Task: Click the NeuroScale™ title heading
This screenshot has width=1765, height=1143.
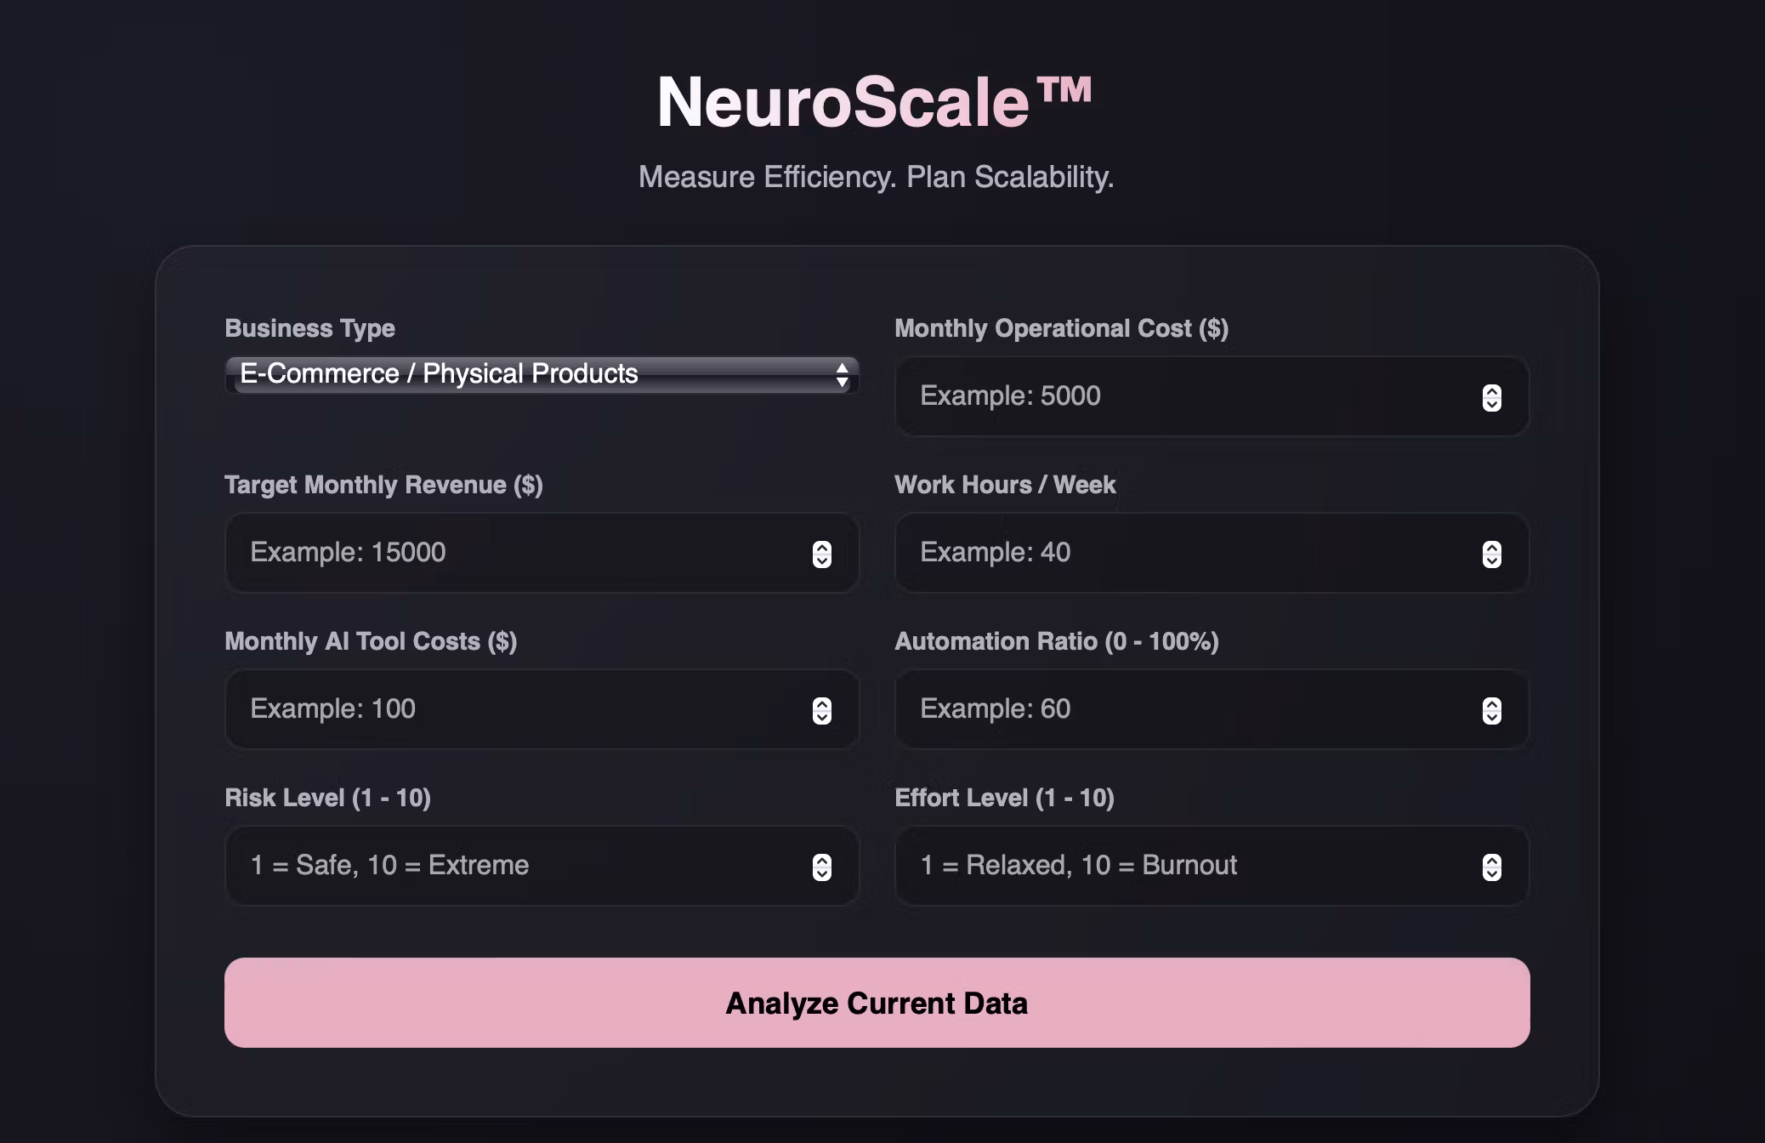Action: click(x=875, y=101)
